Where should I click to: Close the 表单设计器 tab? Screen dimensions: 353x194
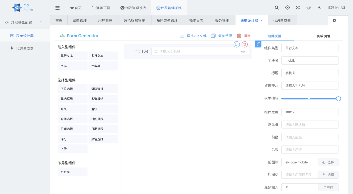pos(261,20)
